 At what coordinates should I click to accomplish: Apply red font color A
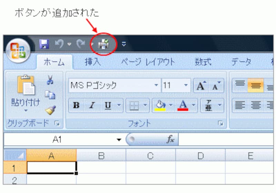pos(183,105)
